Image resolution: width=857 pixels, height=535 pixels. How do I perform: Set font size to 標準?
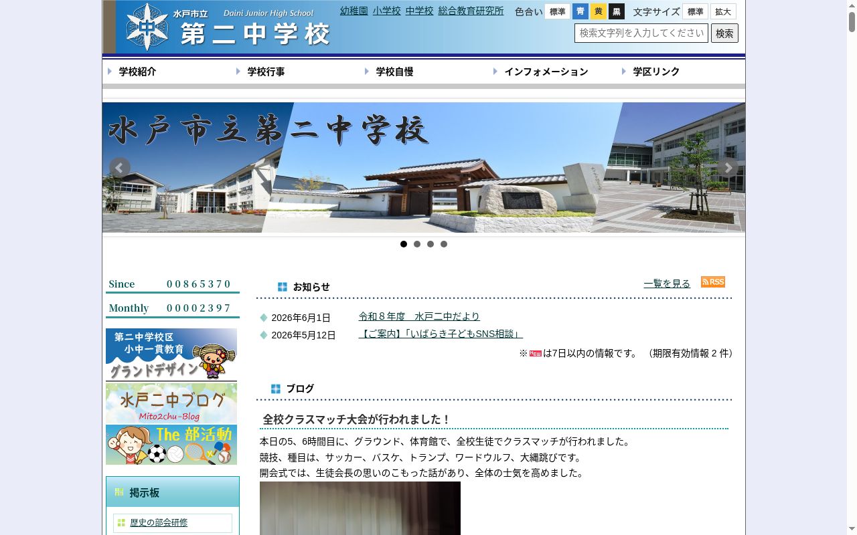point(695,11)
